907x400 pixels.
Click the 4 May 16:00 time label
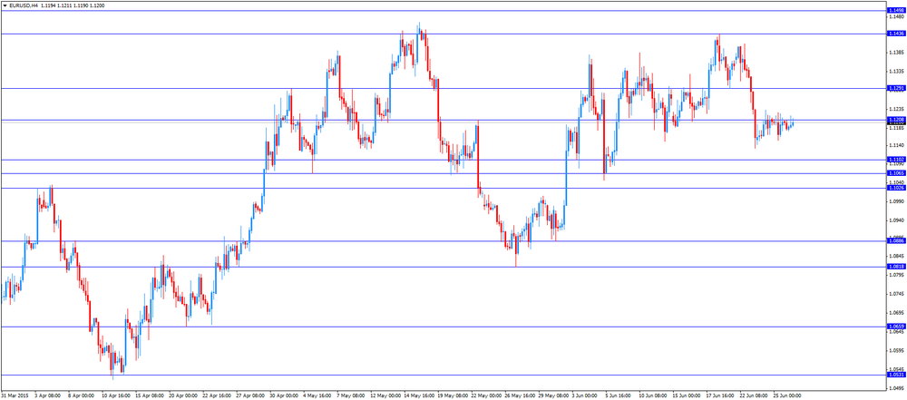click(316, 396)
